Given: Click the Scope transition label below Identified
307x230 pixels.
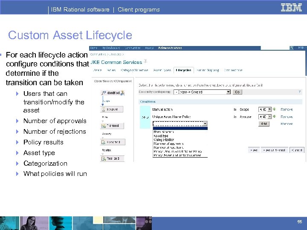Looking at the screenshot, I should coord(106,101).
